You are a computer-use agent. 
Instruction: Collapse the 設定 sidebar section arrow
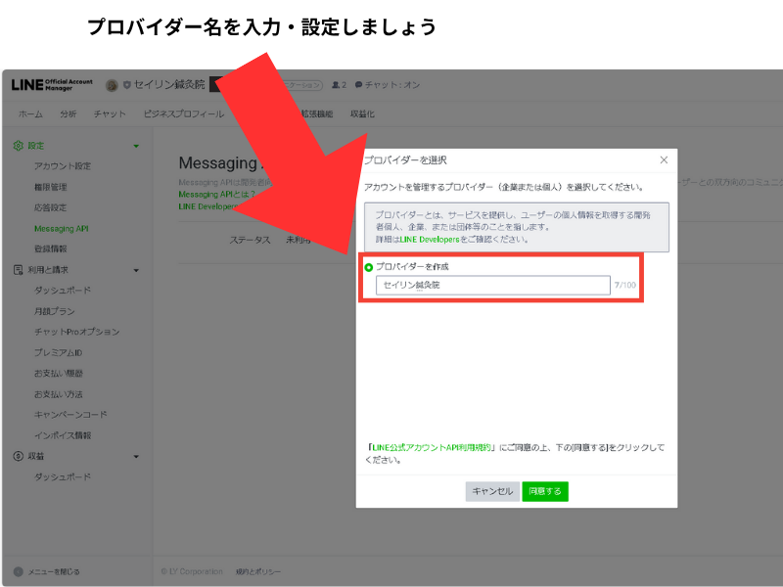136,146
